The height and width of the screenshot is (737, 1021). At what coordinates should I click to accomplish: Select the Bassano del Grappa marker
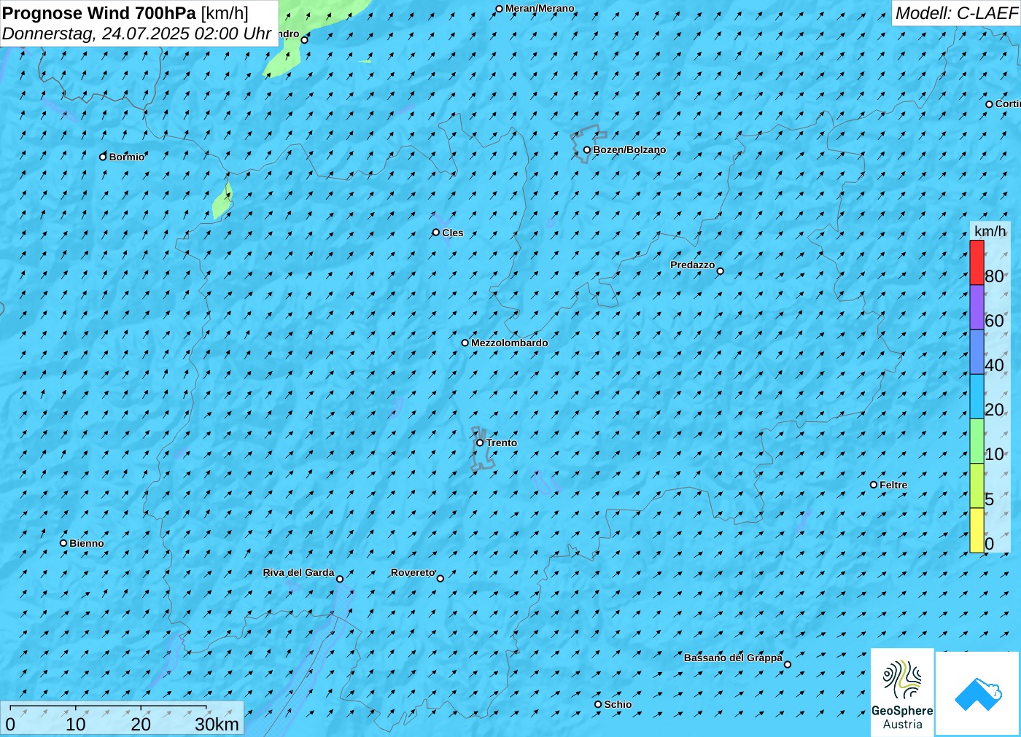(787, 664)
